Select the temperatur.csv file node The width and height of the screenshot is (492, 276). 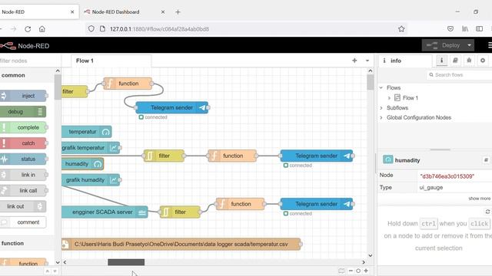click(x=181, y=244)
